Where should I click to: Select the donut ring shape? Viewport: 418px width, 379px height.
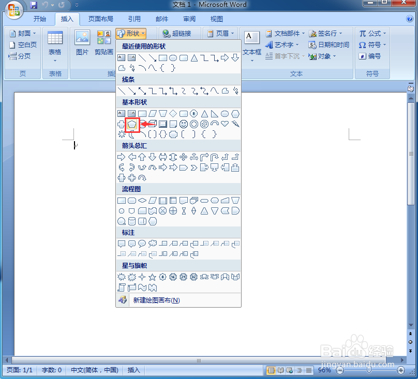[194, 124]
